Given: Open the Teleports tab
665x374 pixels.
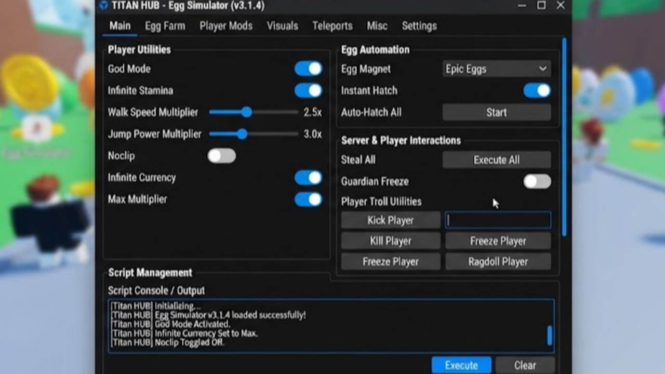Looking at the screenshot, I should tap(332, 26).
